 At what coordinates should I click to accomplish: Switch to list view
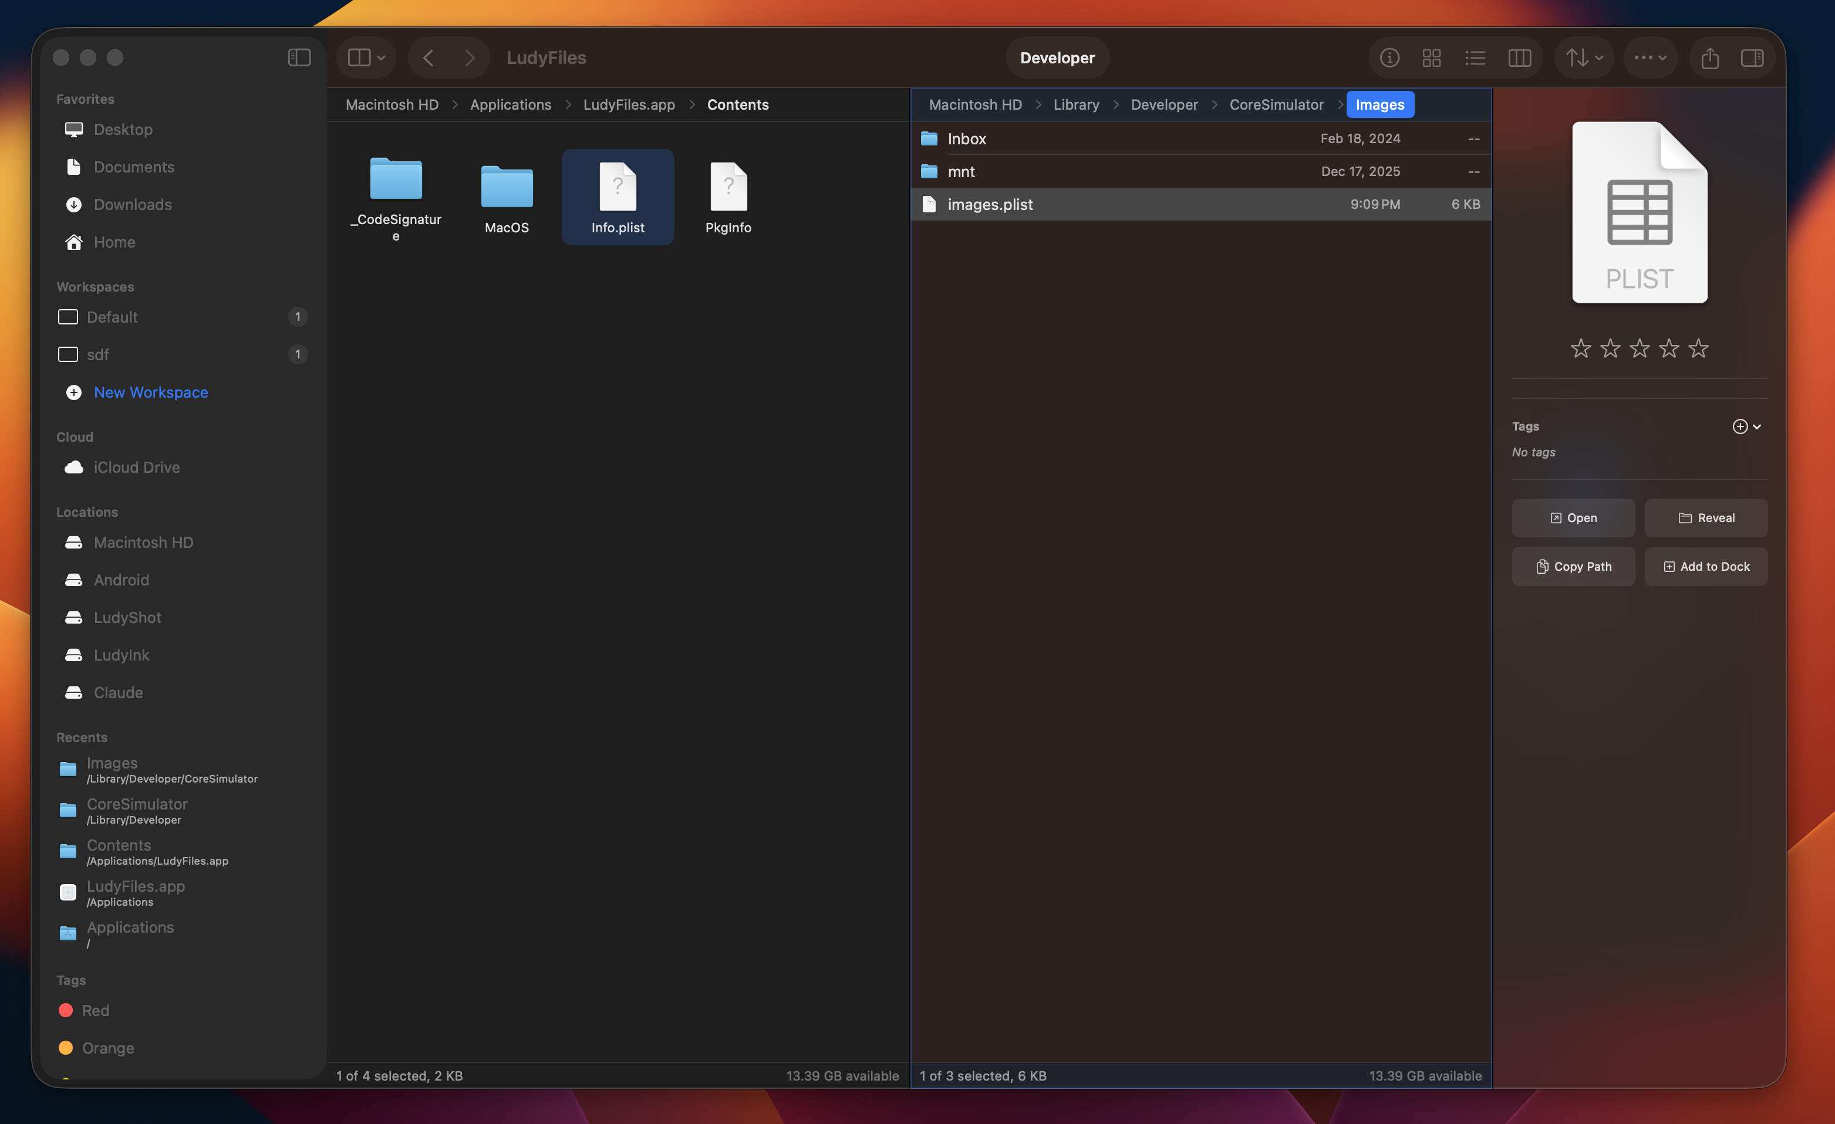pyautogui.click(x=1475, y=57)
